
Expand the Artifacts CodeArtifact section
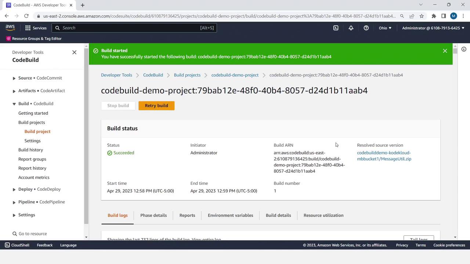pos(14,91)
